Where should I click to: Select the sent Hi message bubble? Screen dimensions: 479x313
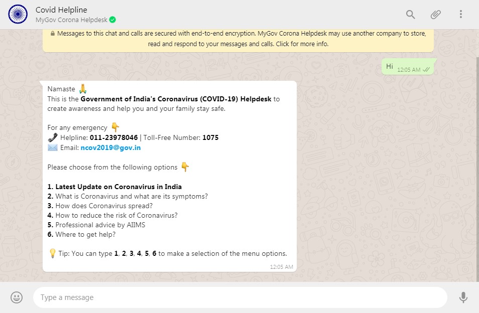point(408,67)
